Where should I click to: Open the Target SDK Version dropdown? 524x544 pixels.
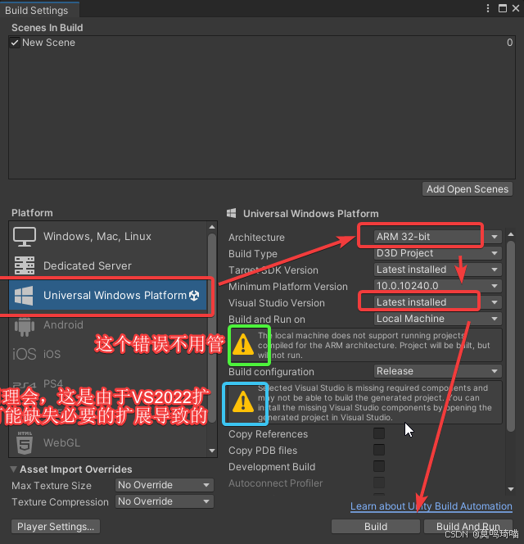pyautogui.click(x=438, y=270)
